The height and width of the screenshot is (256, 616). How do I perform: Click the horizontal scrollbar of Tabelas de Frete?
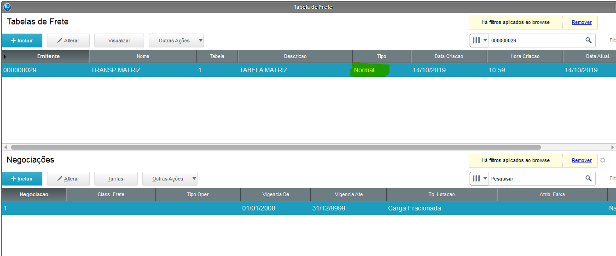(276, 147)
